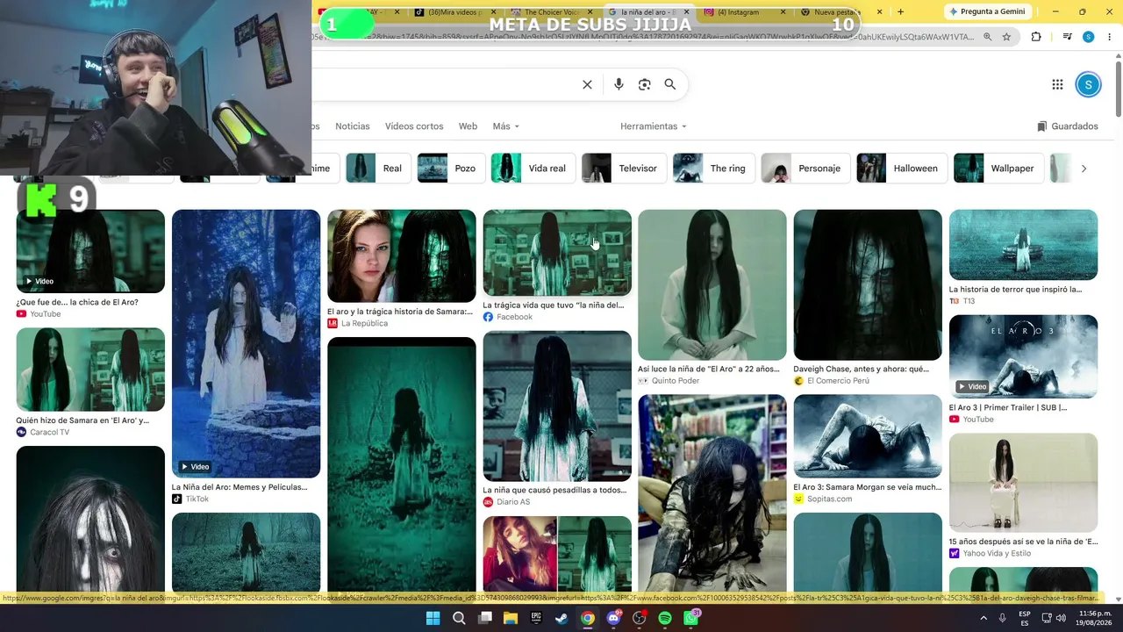Filter images by "The ring" chip
Screen dimensions: 1123x632
[x=712, y=169]
